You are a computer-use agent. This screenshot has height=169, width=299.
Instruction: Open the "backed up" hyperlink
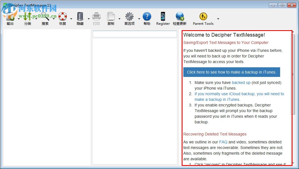pos(241,83)
